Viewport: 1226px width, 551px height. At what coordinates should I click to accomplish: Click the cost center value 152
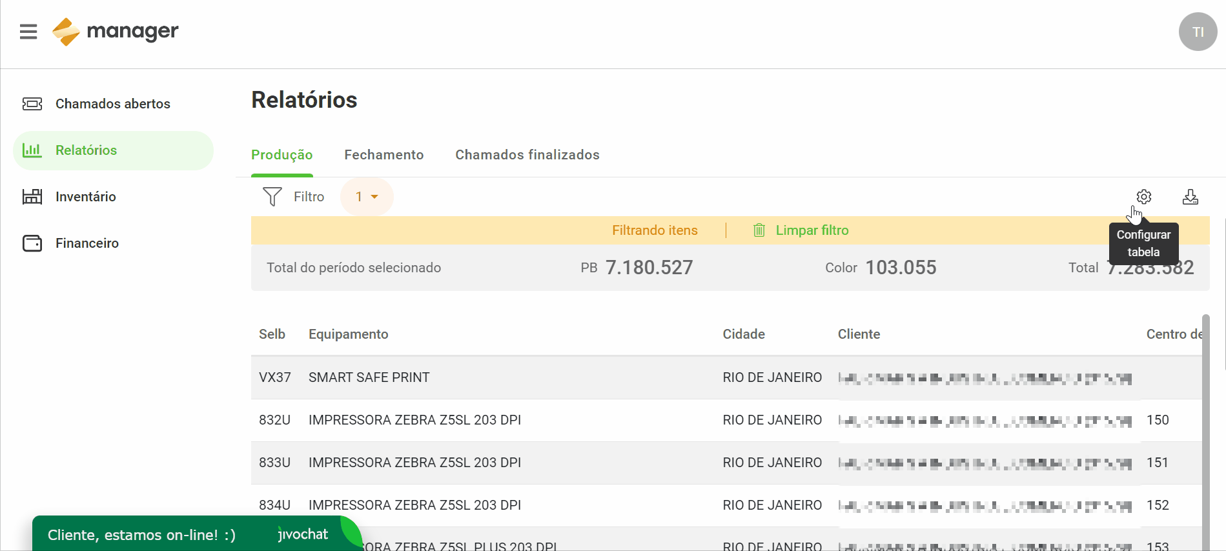(x=1158, y=505)
